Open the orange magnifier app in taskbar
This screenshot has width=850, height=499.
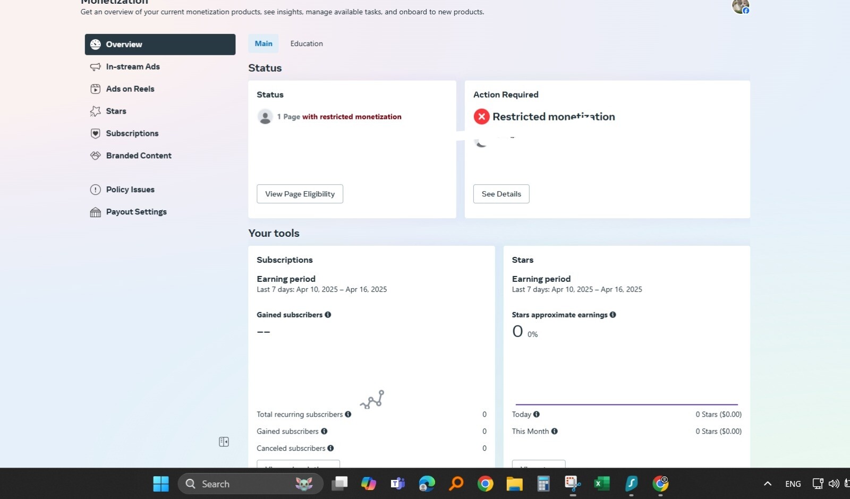(x=456, y=484)
